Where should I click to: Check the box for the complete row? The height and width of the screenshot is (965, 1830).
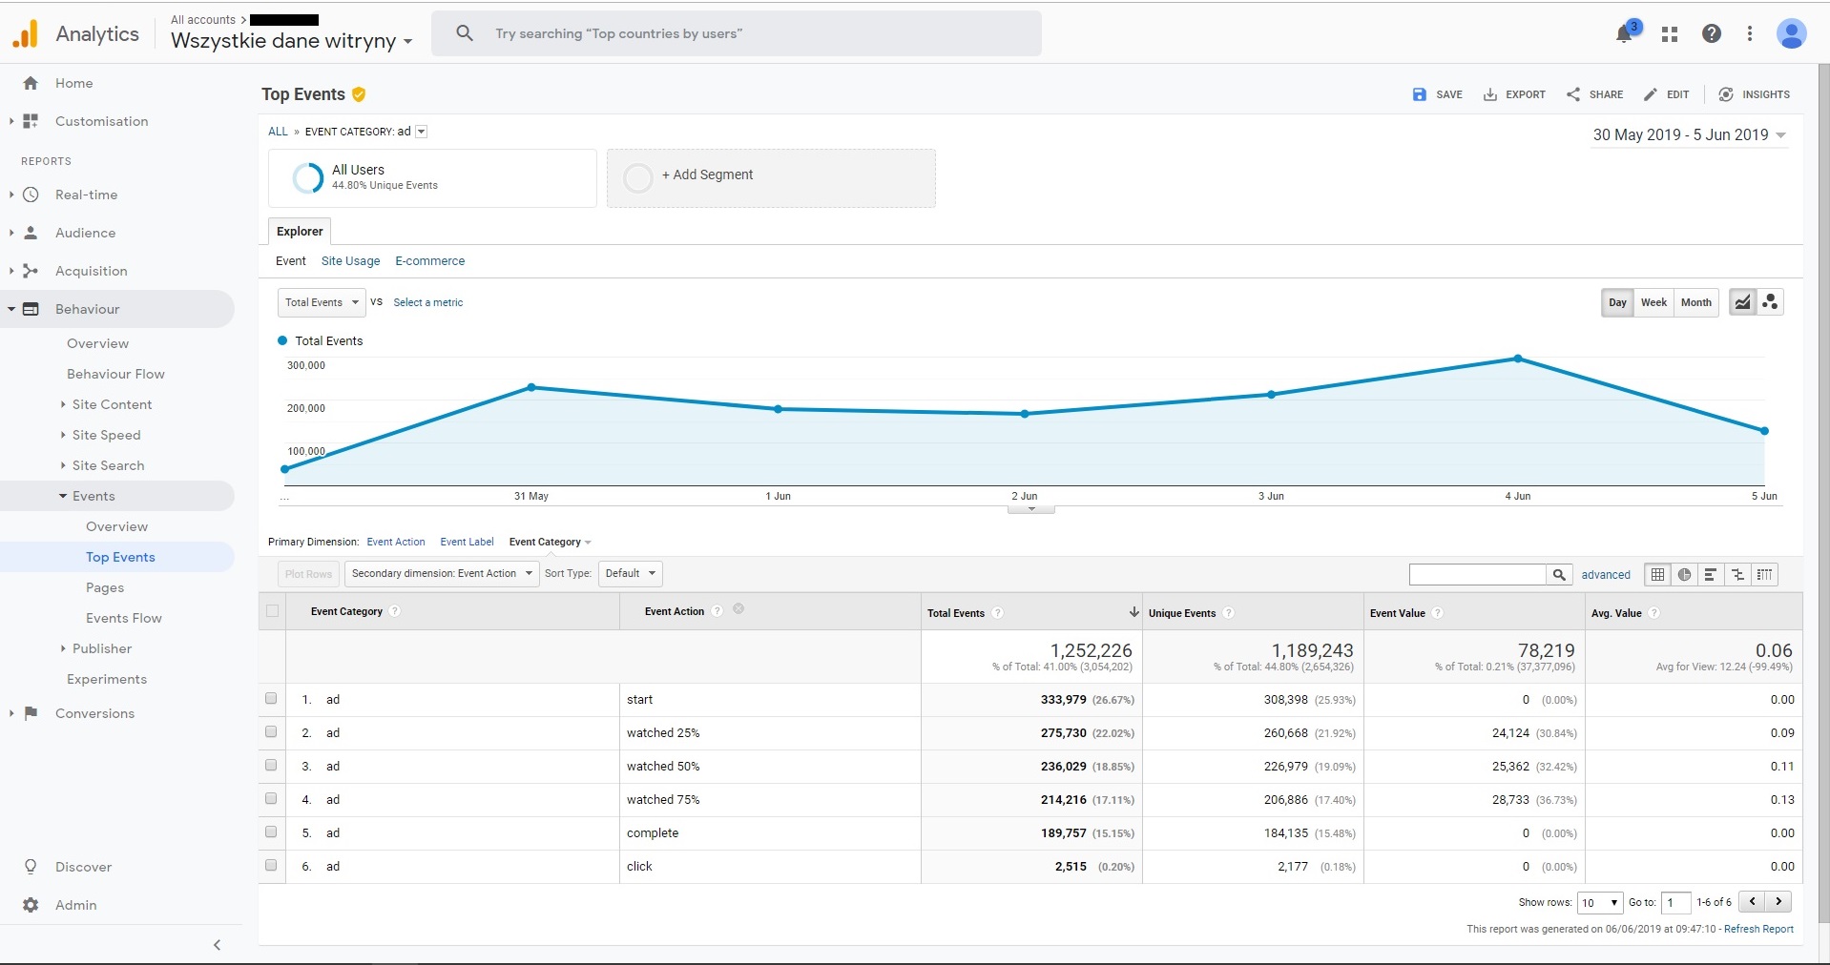pyautogui.click(x=271, y=832)
